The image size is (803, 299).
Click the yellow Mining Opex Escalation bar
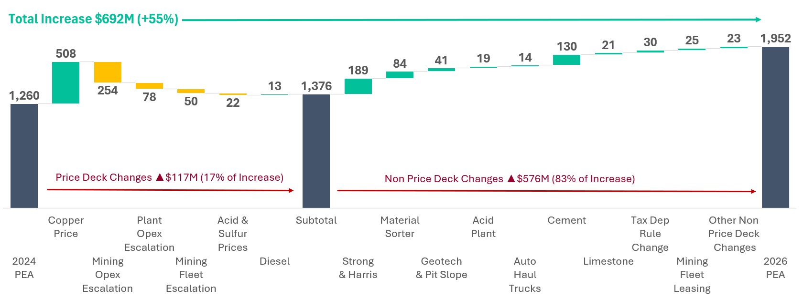[x=108, y=72]
